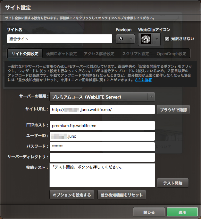Focus the FTPホスト input field

coord(102,126)
